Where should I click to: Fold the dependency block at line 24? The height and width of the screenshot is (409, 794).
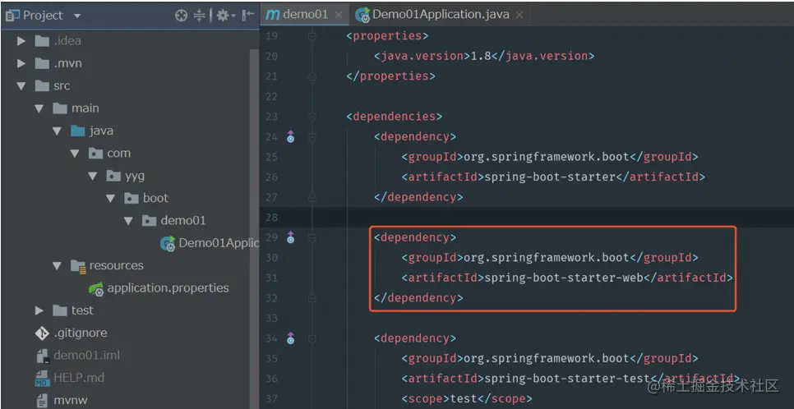[312, 137]
